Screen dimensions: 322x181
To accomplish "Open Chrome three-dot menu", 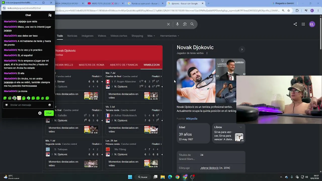I will click(318, 11).
